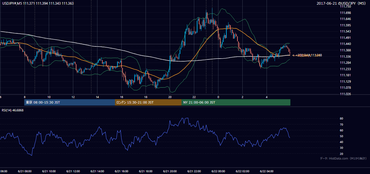Image resolution: width=370 pixels, height=174 pixels.
Task: Click the 6/22 02:00 bottom time label
Action: pyautogui.click(x=242, y=171)
